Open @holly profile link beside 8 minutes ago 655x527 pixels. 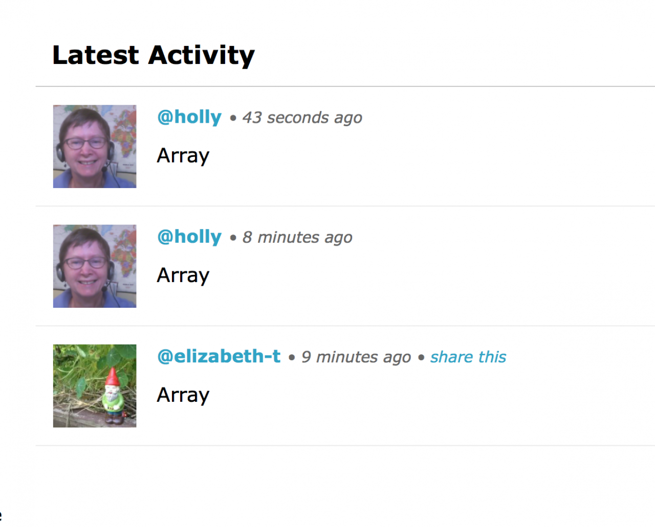(189, 237)
